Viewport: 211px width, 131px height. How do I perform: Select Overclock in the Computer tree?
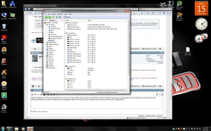[53, 34]
